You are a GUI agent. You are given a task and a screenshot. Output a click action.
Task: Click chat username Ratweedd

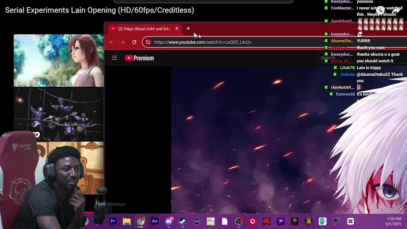point(345,94)
